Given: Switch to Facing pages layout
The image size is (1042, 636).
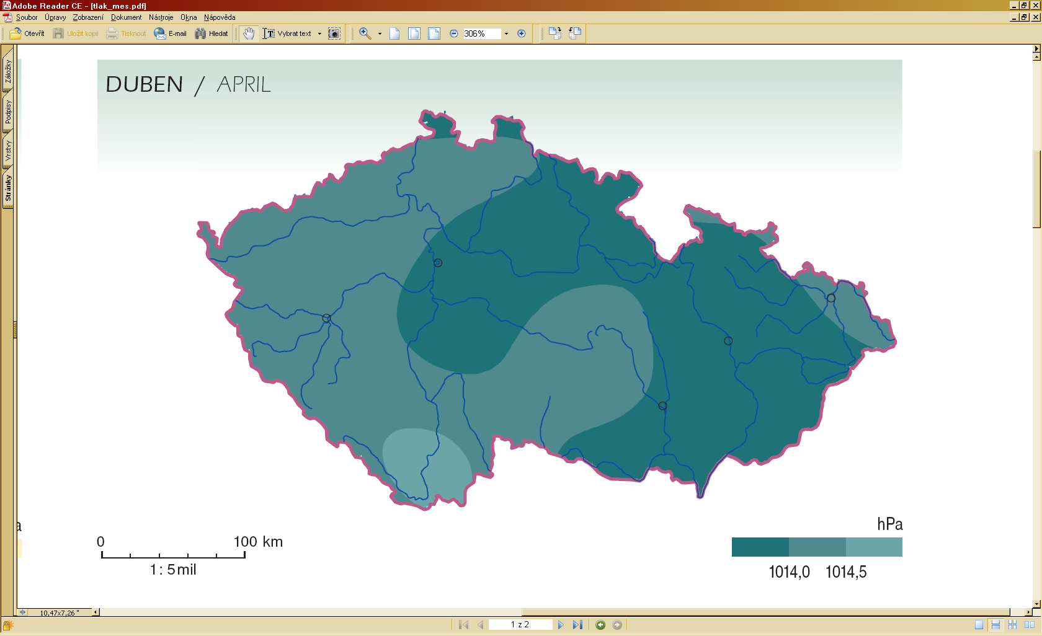Looking at the screenshot, I should 1030,625.
